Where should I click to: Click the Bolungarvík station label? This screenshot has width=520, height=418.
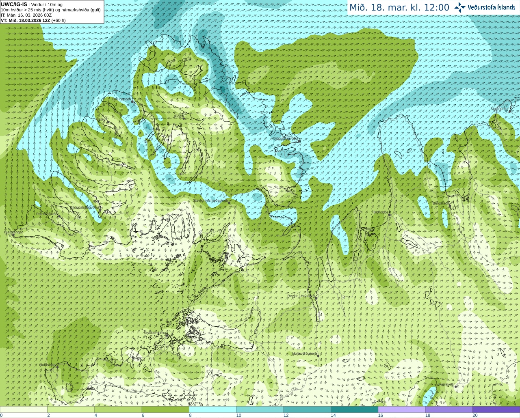click(122, 99)
